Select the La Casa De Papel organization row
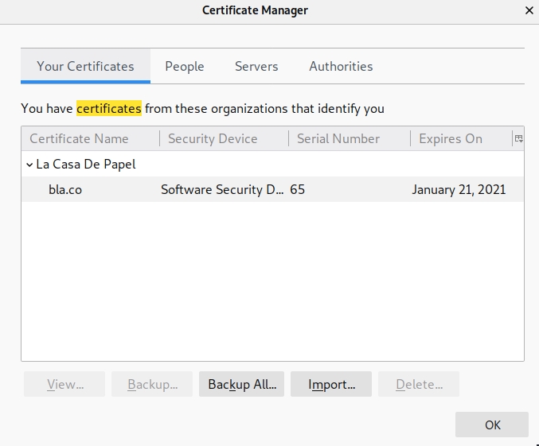539x446 pixels. click(86, 165)
